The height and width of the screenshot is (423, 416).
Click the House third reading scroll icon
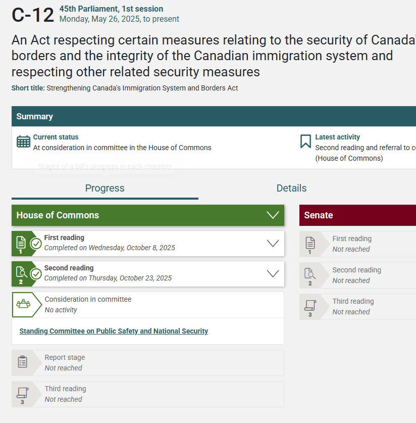(22, 393)
